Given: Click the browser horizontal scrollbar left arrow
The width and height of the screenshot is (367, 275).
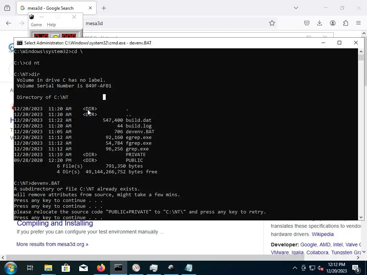Looking at the screenshot, I should (3, 258).
